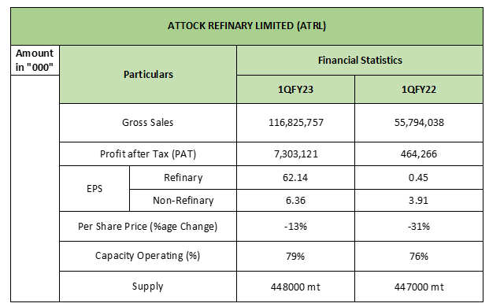This screenshot has height=307, width=489.
Task: Click the Particulars header cell
Action: point(148,74)
